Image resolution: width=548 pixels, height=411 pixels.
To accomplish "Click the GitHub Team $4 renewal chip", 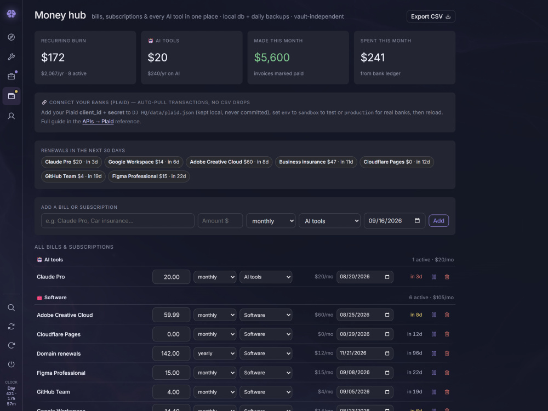I will click(x=73, y=176).
